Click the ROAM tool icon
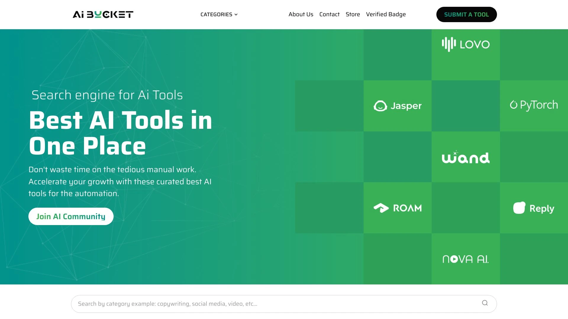Screen dimensions: 568x319 [x=397, y=208]
